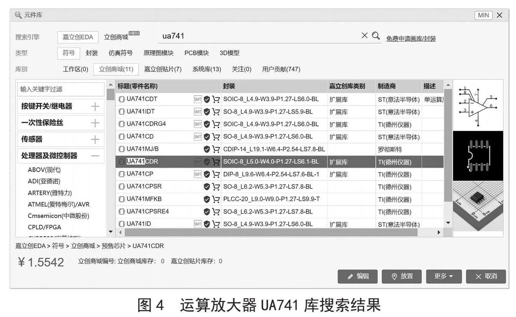Open the 立创商城(11) library tab
Viewport: 516px width, 317px height.
pyautogui.click(x=116, y=69)
